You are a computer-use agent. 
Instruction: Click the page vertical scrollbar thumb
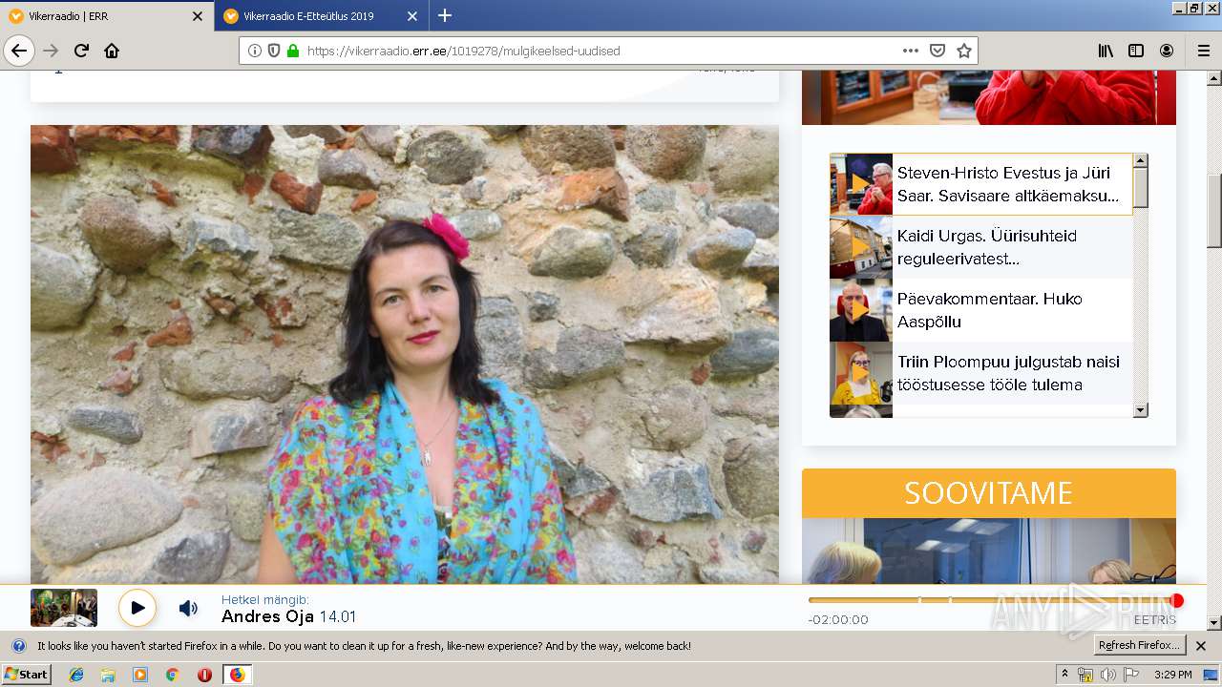pos(1214,211)
